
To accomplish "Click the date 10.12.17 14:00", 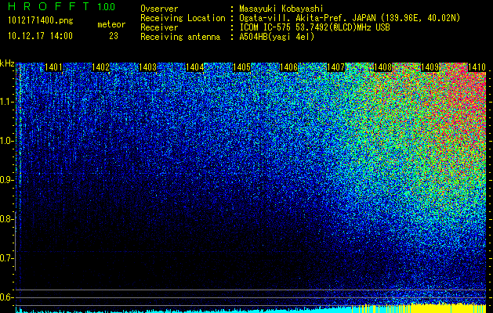I will (x=40, y=36).
